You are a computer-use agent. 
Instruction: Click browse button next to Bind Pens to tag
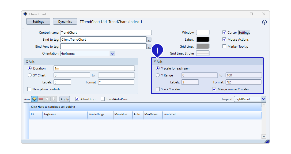tap(149, 47)
